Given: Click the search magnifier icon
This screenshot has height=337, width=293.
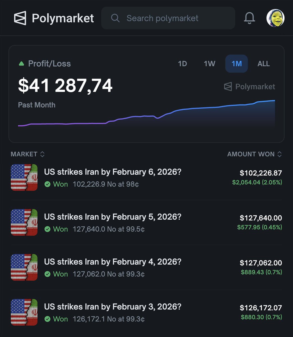Looking at the screenshot, I should (115, 18).
